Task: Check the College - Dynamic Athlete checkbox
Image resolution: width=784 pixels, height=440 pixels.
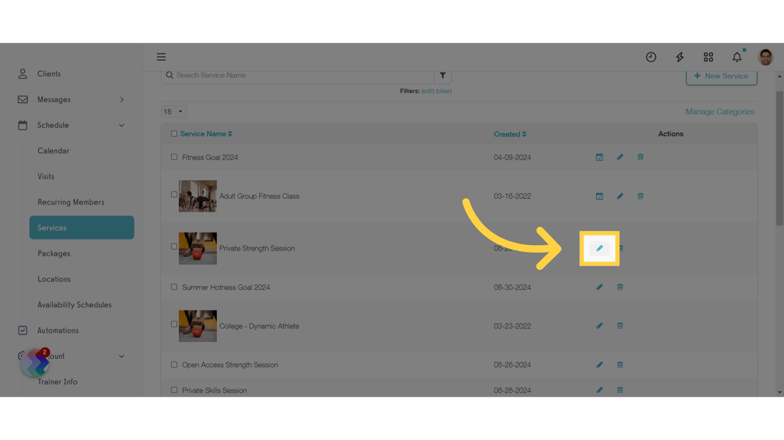Action: click(174, 324)
